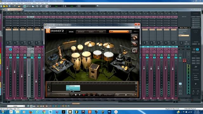Screen dimensions: 203x114
Task: Open the quantize value dropdown in toolbar
Action: pyautogui.click(x=71, y=6)
